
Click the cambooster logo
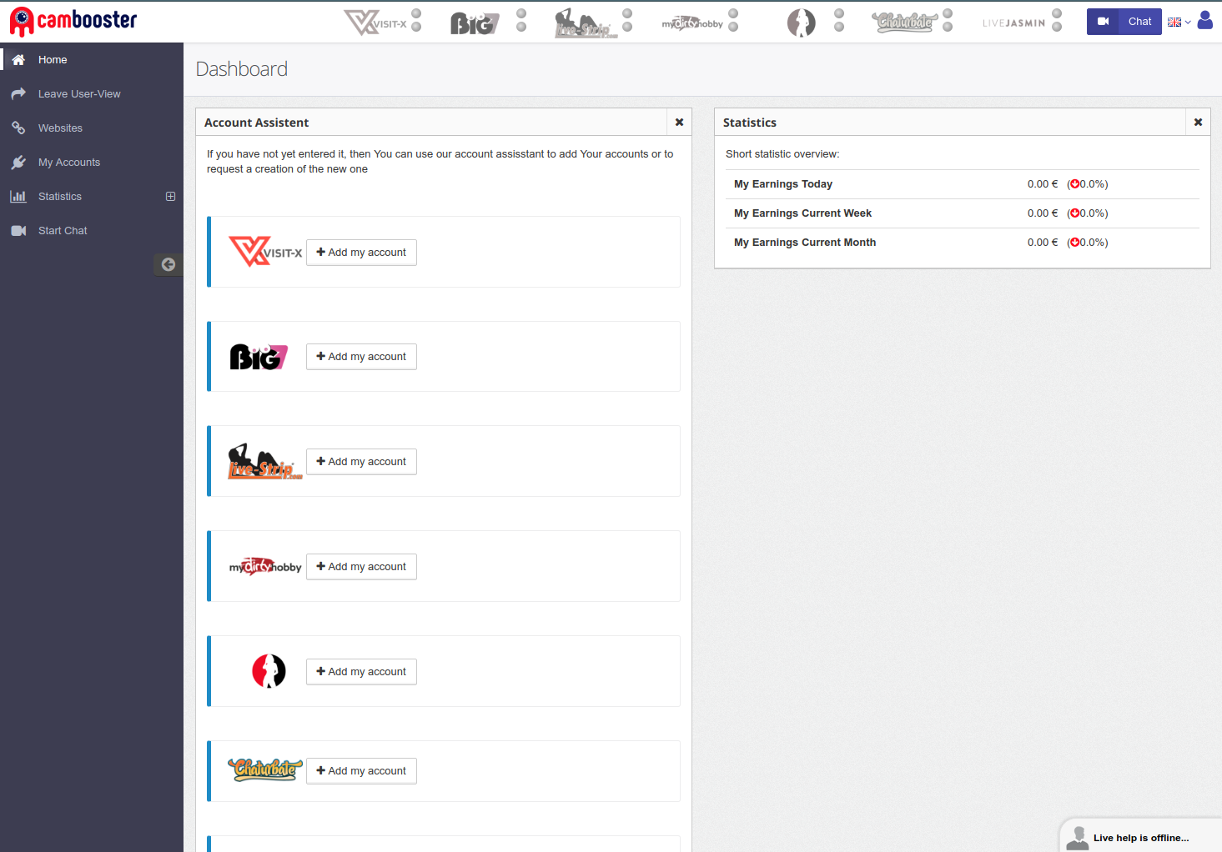(x=73, y=21)
